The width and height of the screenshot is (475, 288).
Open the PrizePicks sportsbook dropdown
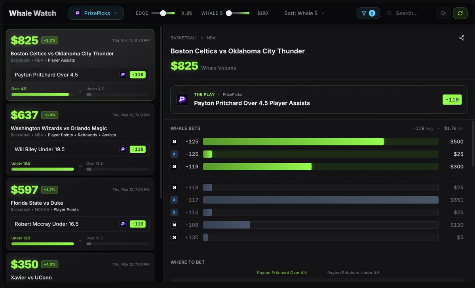click(96, 13)
